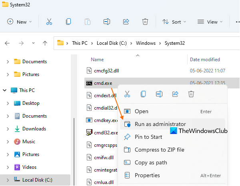Click the Share icon in the top toolbar
This screenshot has width=240, height=186.
126,22
